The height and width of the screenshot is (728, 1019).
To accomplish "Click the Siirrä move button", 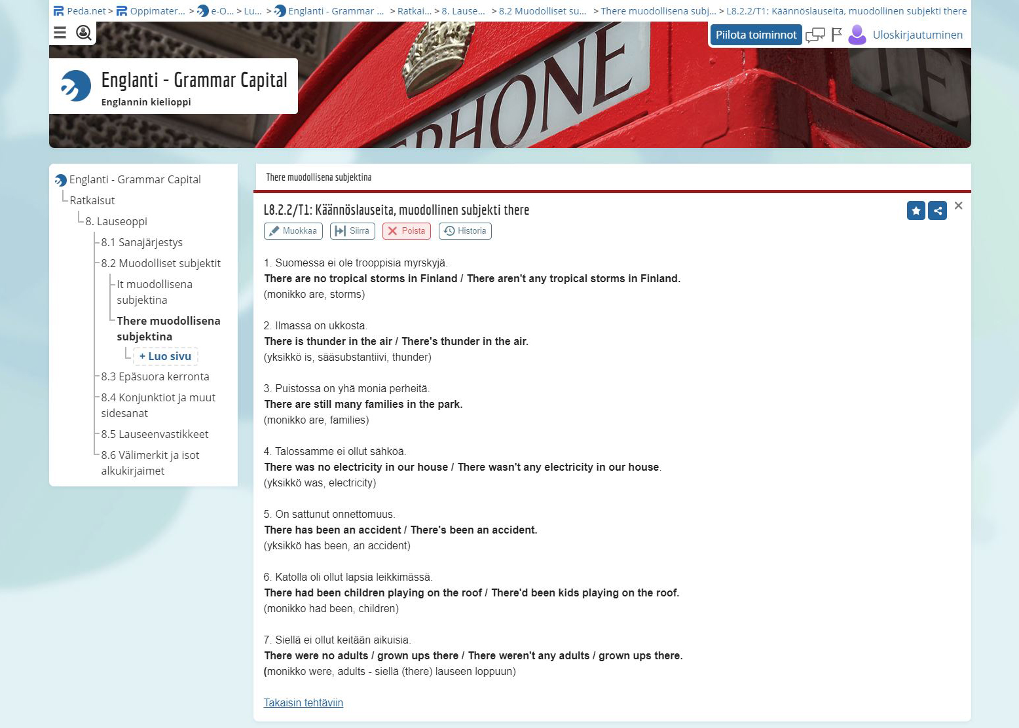I will [x=352, y=231].
